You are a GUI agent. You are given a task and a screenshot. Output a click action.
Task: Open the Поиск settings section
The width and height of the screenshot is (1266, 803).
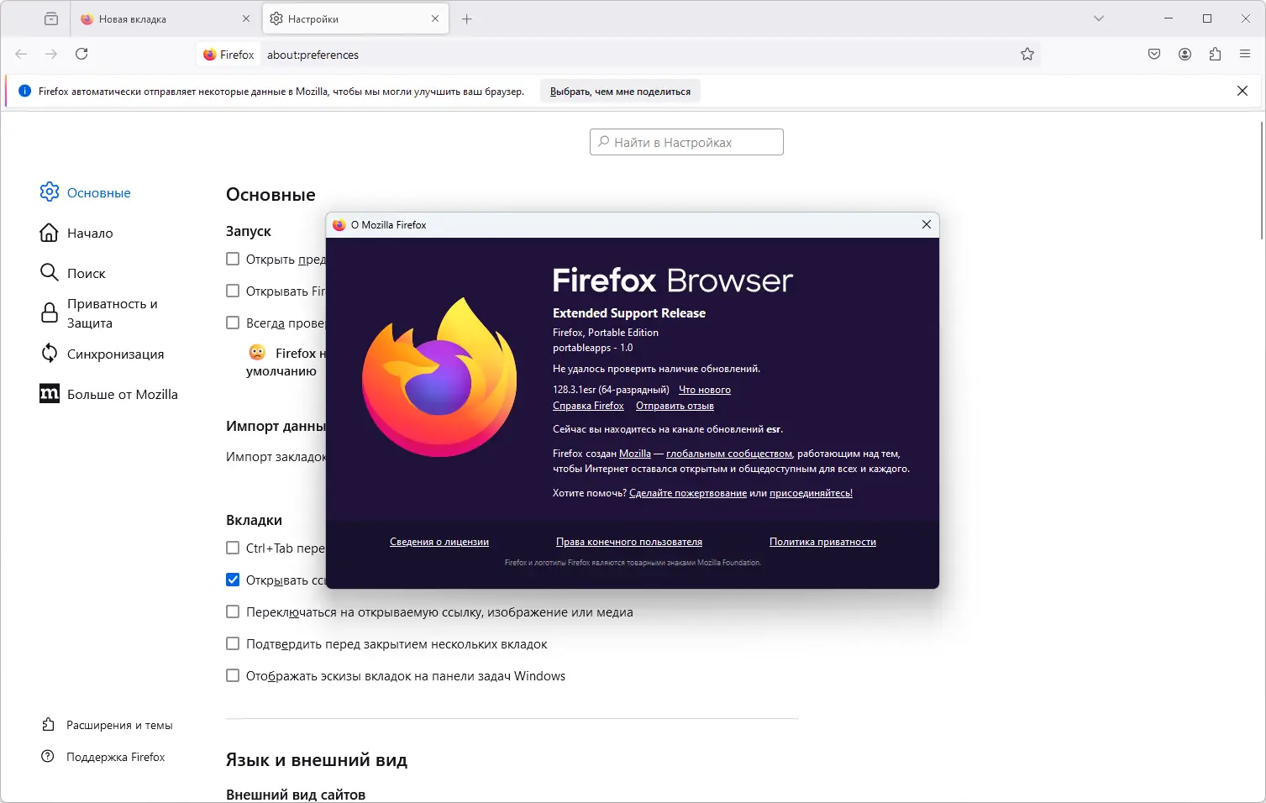pos(86,272)
